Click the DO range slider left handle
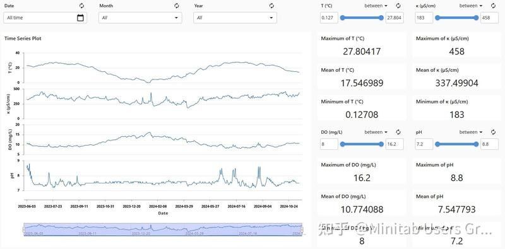The image size is (505, 249). click(x=342, y=144)
